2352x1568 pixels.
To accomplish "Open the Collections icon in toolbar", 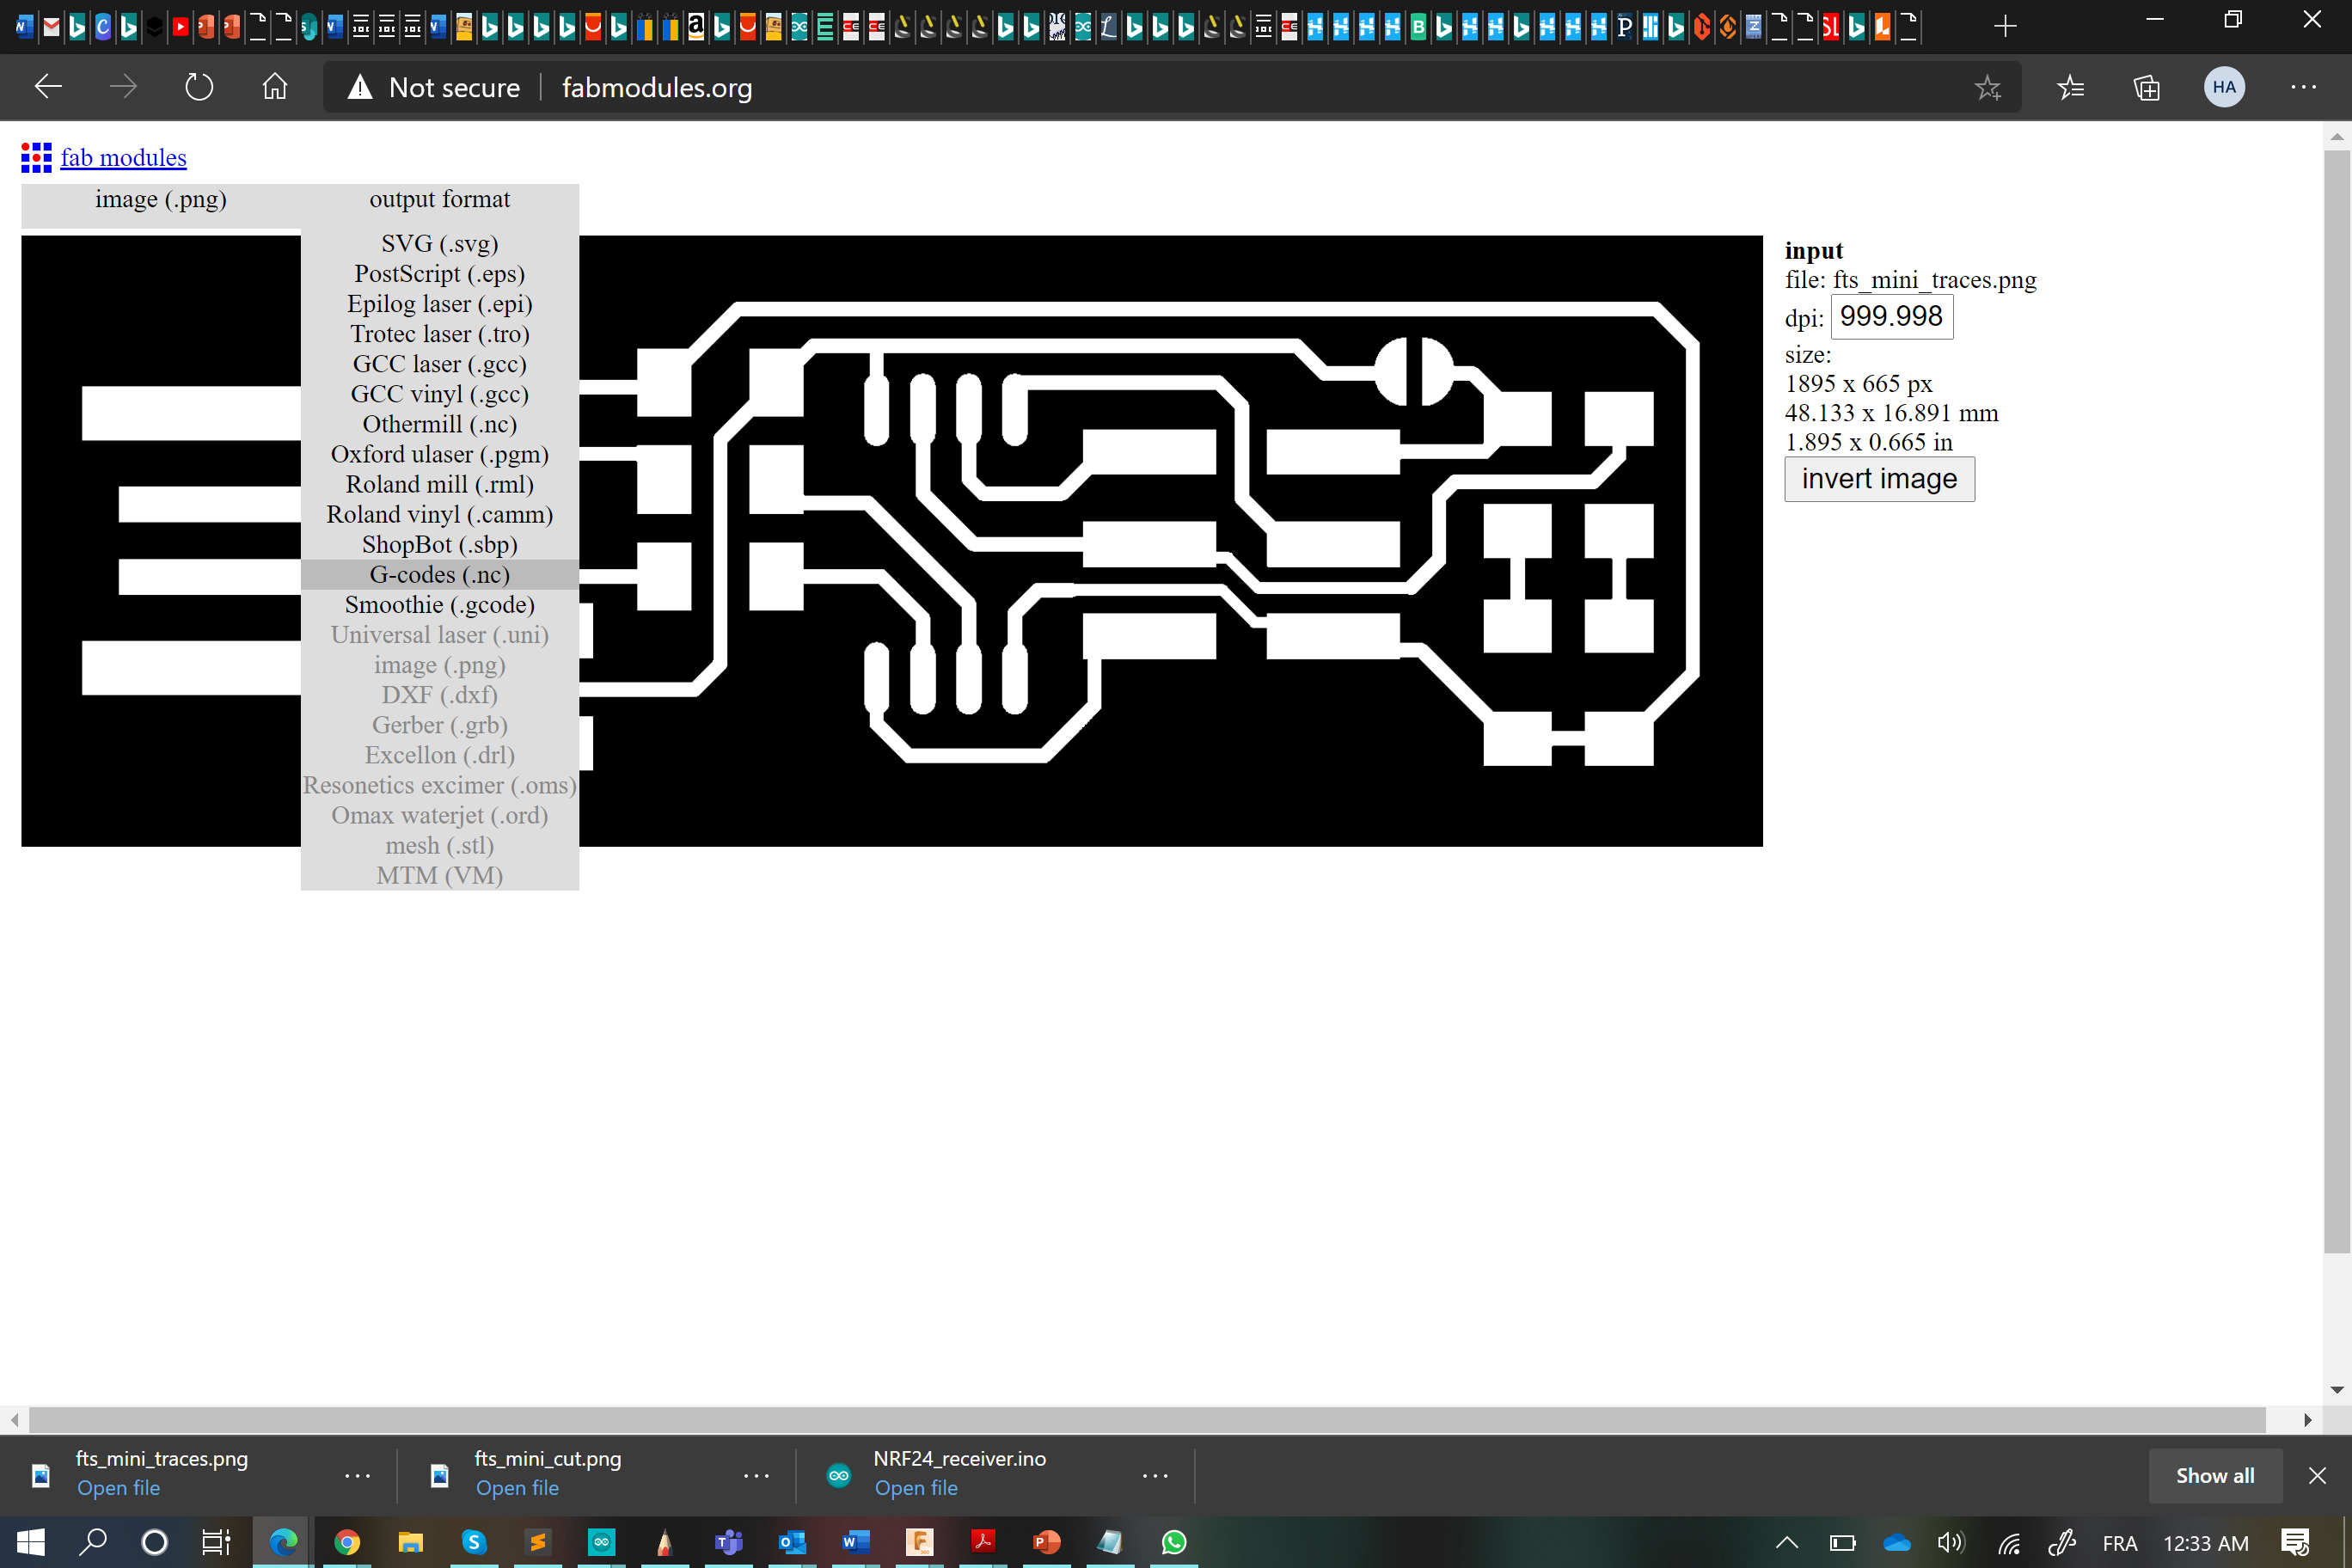I will 2146,87.
